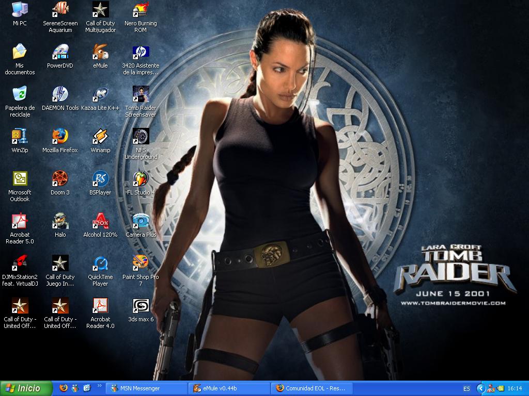The image size is (529, 396).
Task: Open the Mozilla Firefox desktop shortcut
Action: (x=60, y=137)
